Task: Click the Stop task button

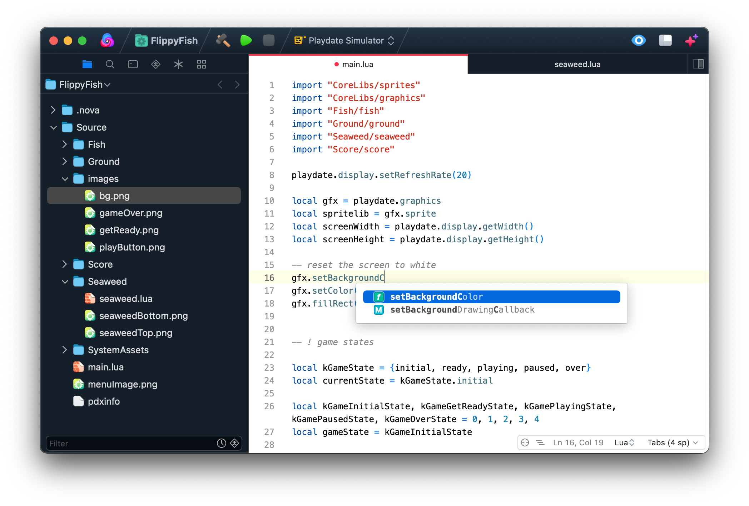Action: 268,41
